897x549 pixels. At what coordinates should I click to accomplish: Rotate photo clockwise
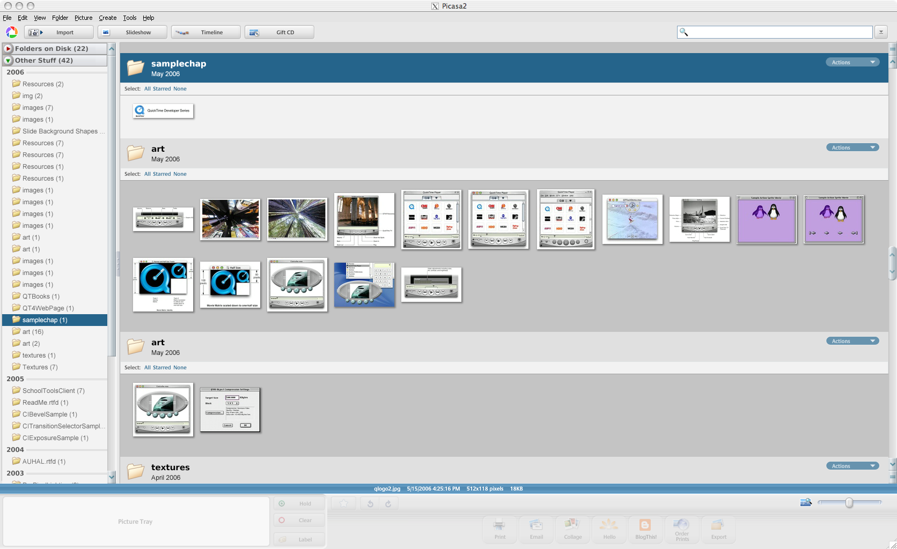[388, 503]
